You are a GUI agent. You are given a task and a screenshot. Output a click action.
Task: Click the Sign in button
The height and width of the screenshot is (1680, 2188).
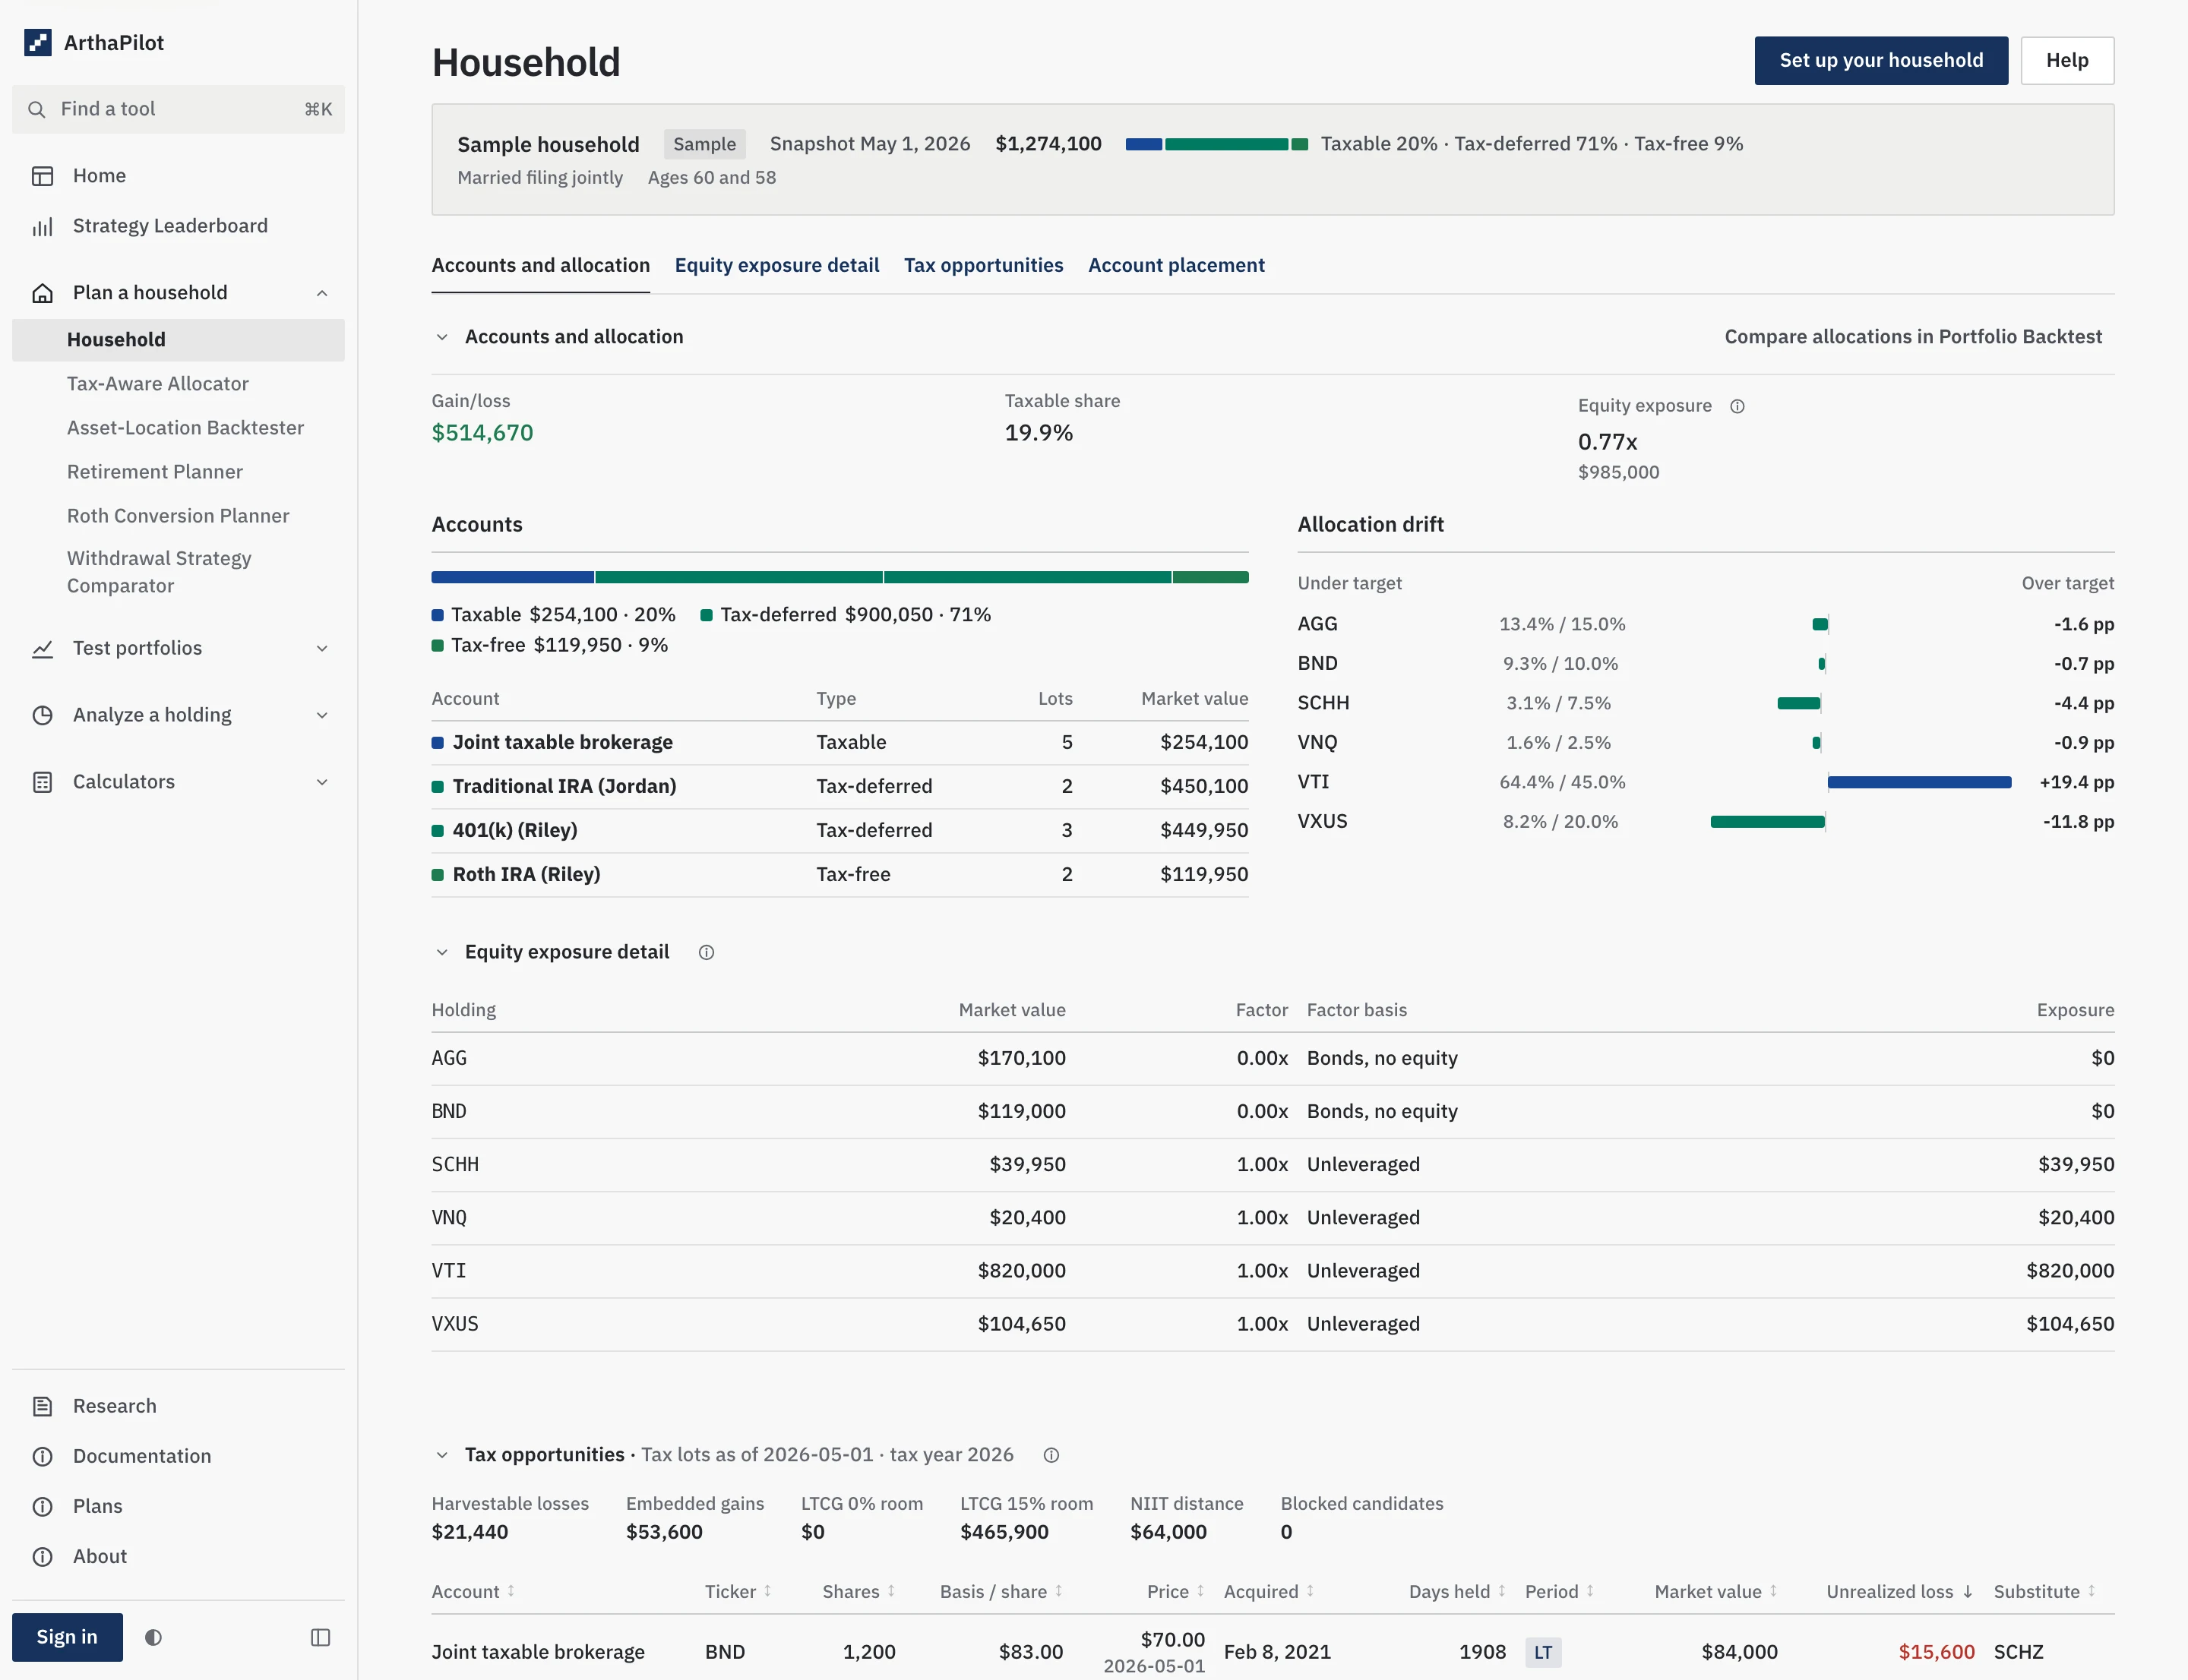click(67, 1637)
